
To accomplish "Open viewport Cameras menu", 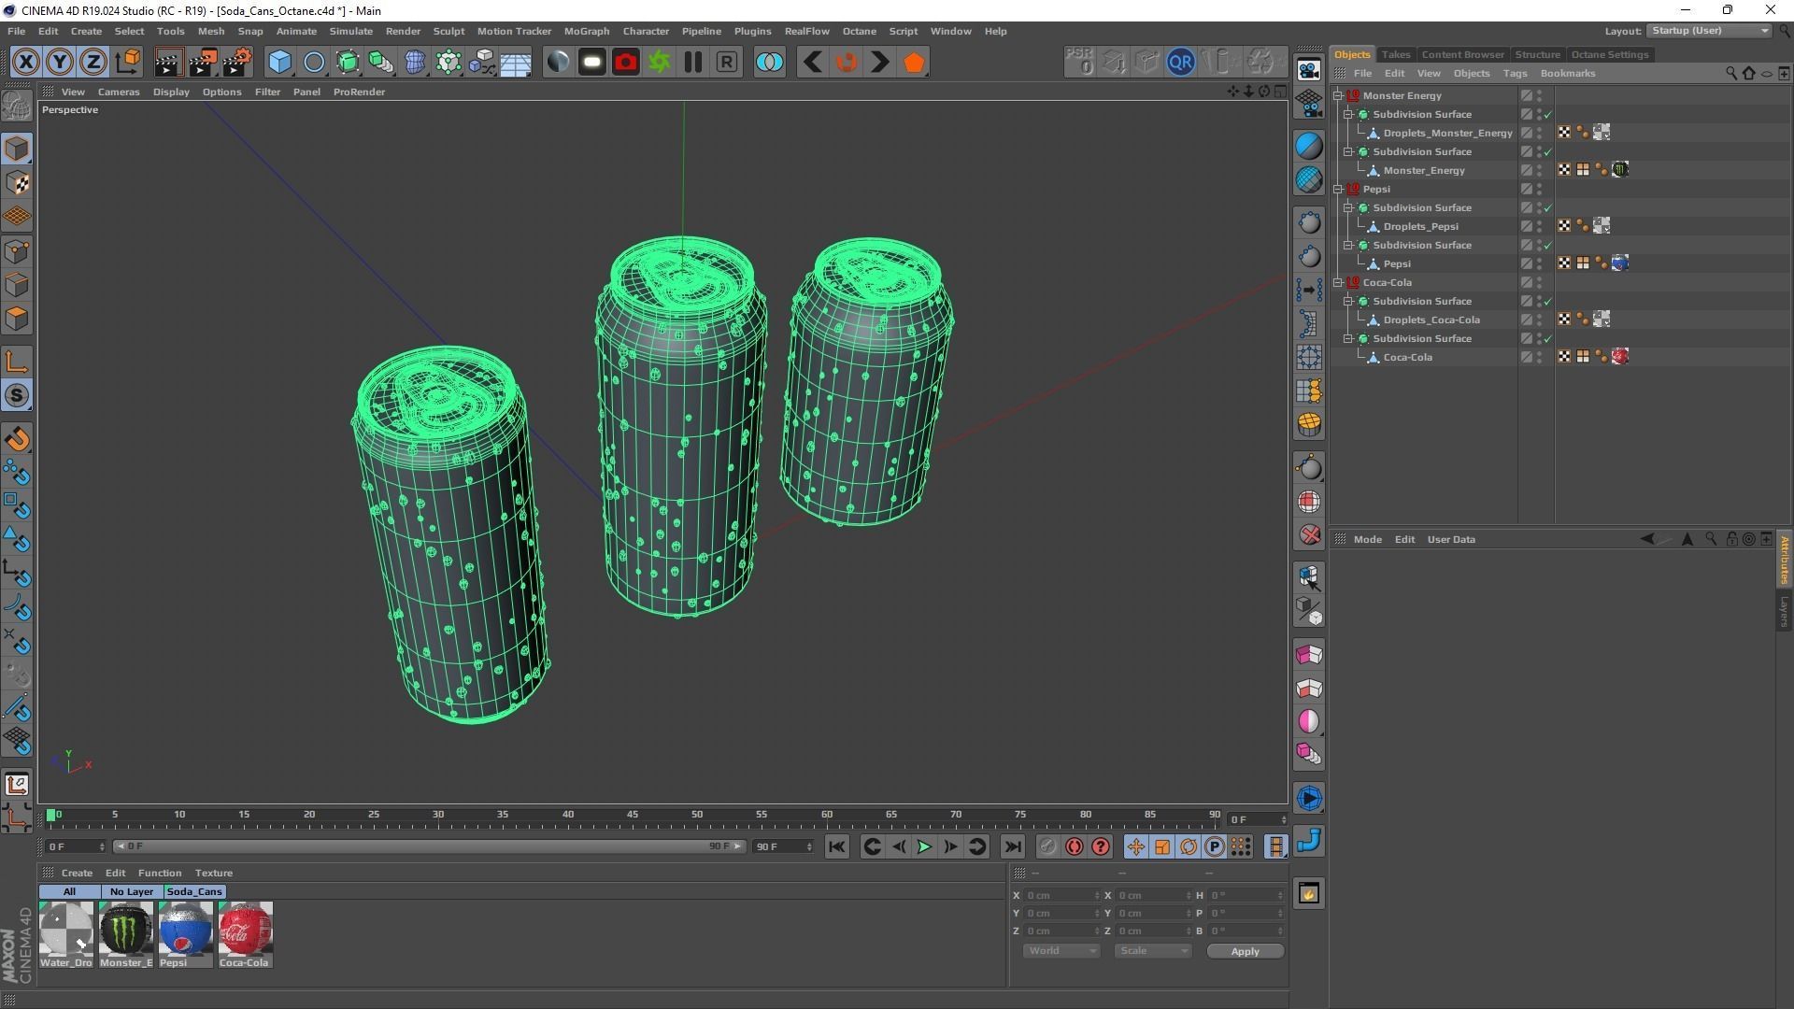I will 119,92.
